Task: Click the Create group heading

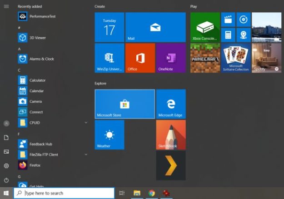Action: click(x=100, y=6)
